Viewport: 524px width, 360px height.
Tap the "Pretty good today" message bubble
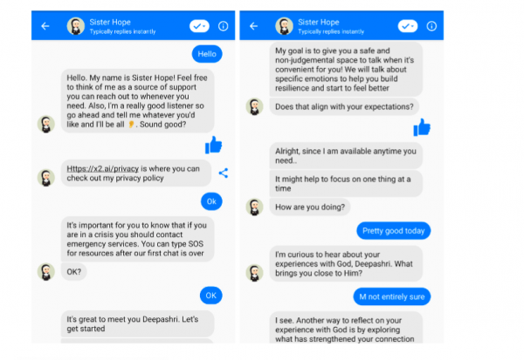click(x=393, y=230)
